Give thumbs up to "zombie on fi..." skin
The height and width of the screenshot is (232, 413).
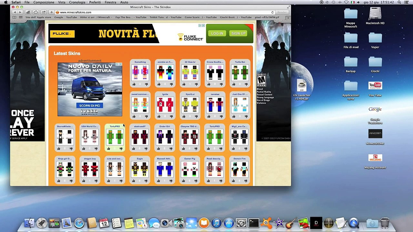159,84
